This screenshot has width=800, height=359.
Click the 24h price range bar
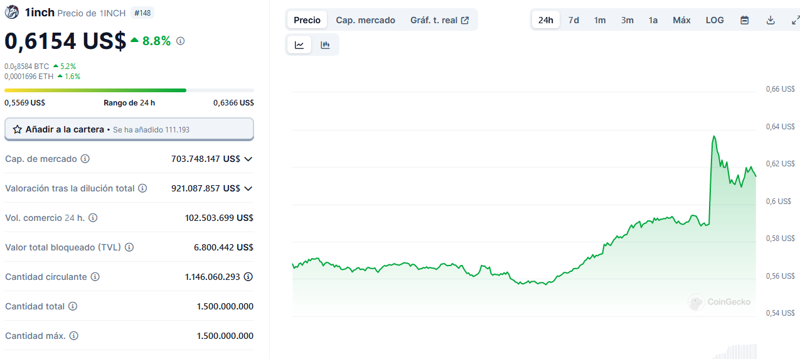coord(129,90)
